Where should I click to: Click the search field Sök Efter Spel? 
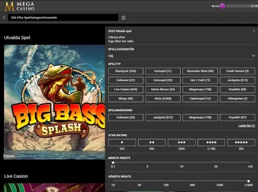[63, 17]
